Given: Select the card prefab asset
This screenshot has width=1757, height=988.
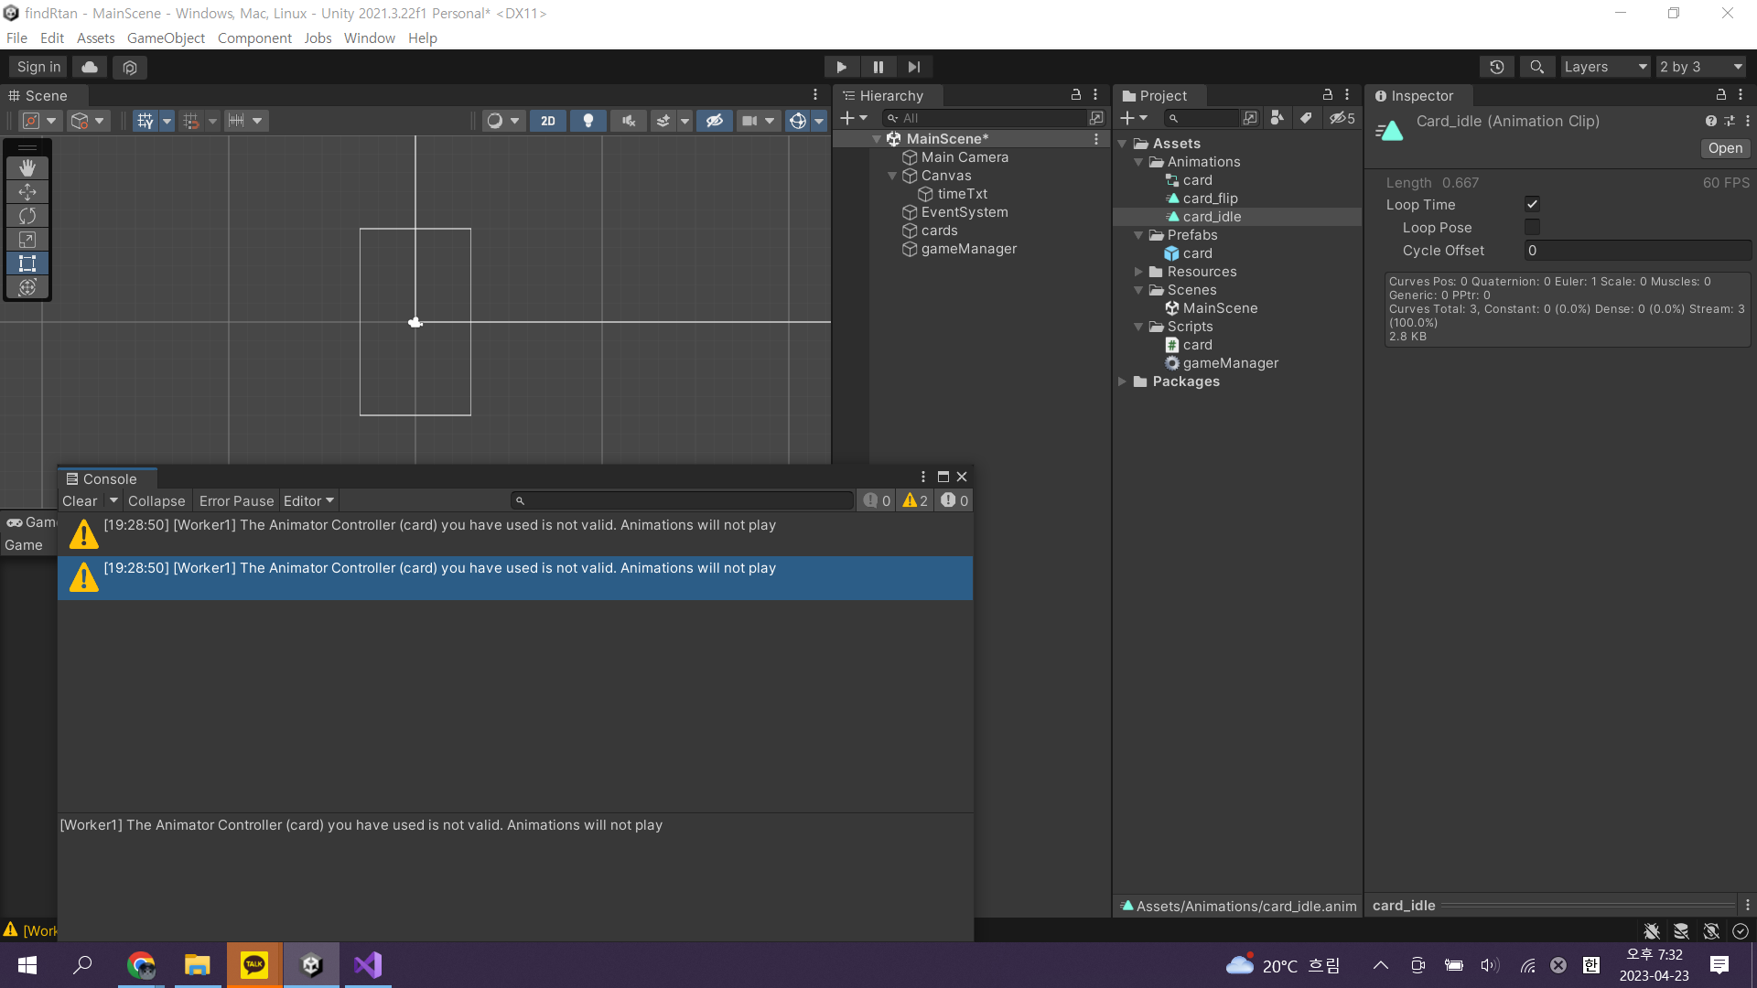Looking at the screenshot, I should 1197,253.
